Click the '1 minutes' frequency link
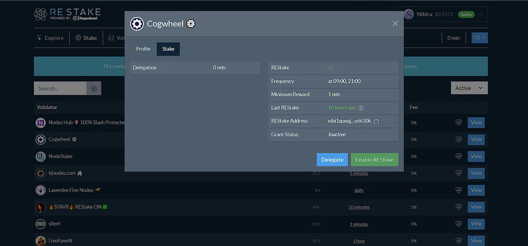This screenshot has width=528, height=246. 359,224
